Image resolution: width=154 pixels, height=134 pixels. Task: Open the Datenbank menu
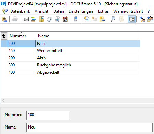[20, 11]
